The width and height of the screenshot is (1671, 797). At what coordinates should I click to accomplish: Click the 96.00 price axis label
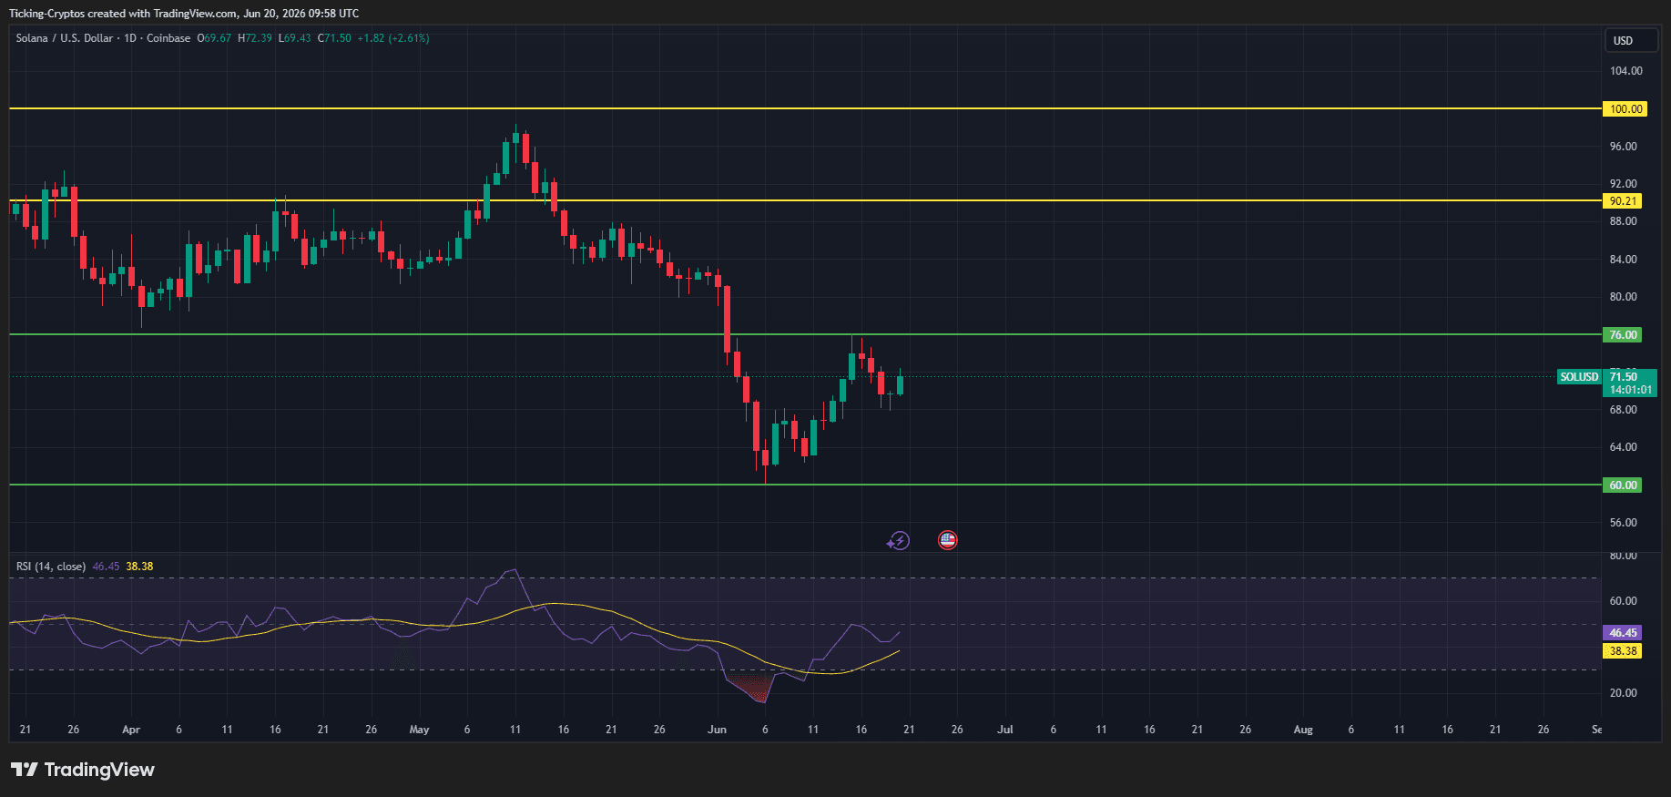[x=1623, y=147]
